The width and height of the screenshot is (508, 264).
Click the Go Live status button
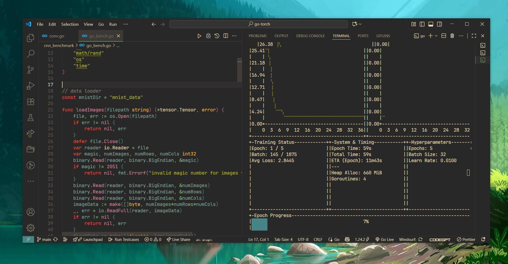385,239
